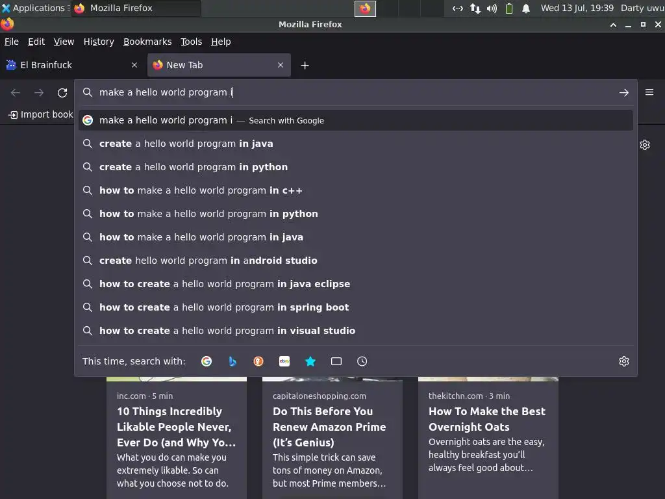
Task: Search open tabs using tabs icon
Action: click(336, 361)
